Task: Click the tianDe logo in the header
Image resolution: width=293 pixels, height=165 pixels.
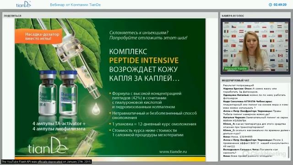Action: point(23,4)
